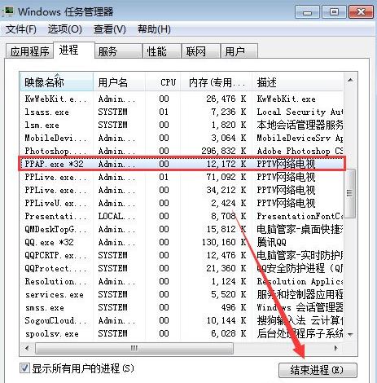Click the vertical scrollbar down arrow

(350, 335)
